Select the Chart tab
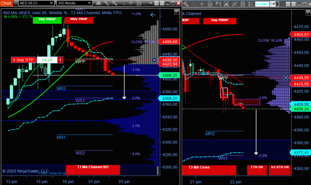This screenshot has height=185, width=311. pyautogui.click(x=6, y=3)
